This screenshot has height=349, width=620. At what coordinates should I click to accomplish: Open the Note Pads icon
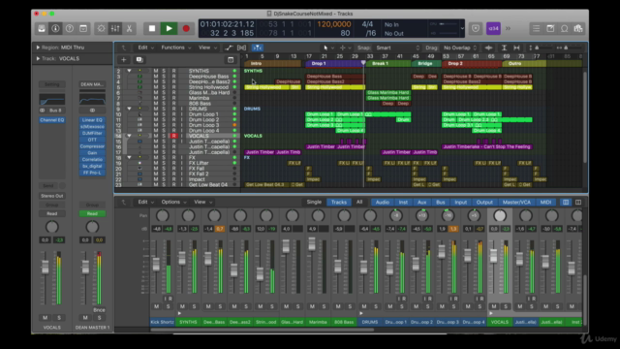(550, 28)
